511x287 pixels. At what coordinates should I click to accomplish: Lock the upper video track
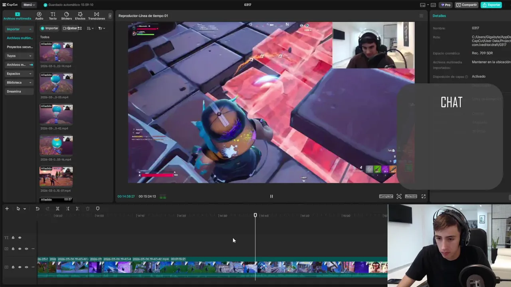pos(13,249)
